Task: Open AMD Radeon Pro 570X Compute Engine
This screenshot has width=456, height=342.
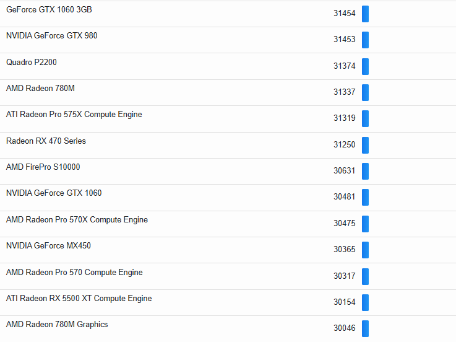Action: click(77, 220)
